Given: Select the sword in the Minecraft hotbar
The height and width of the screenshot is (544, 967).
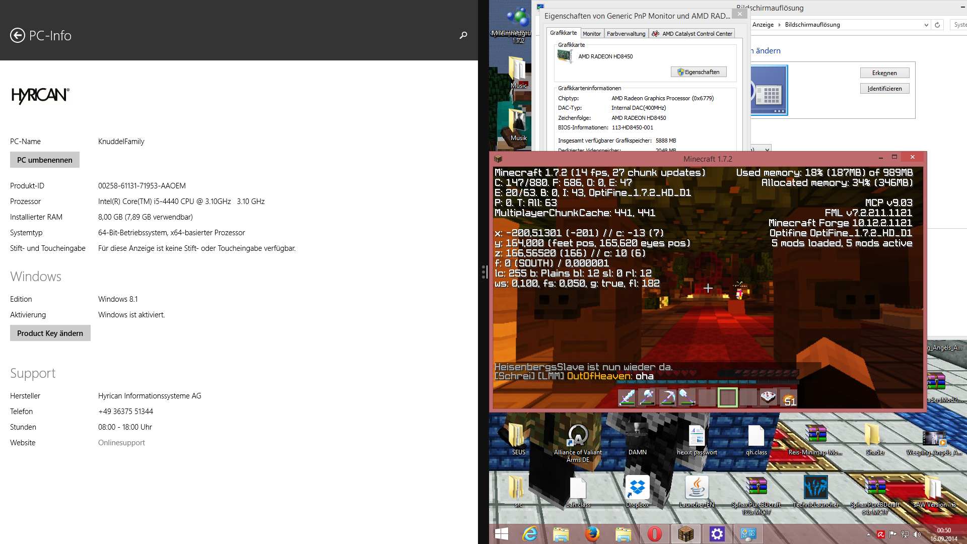Looking at the screenshot, I should click(627, 397).
